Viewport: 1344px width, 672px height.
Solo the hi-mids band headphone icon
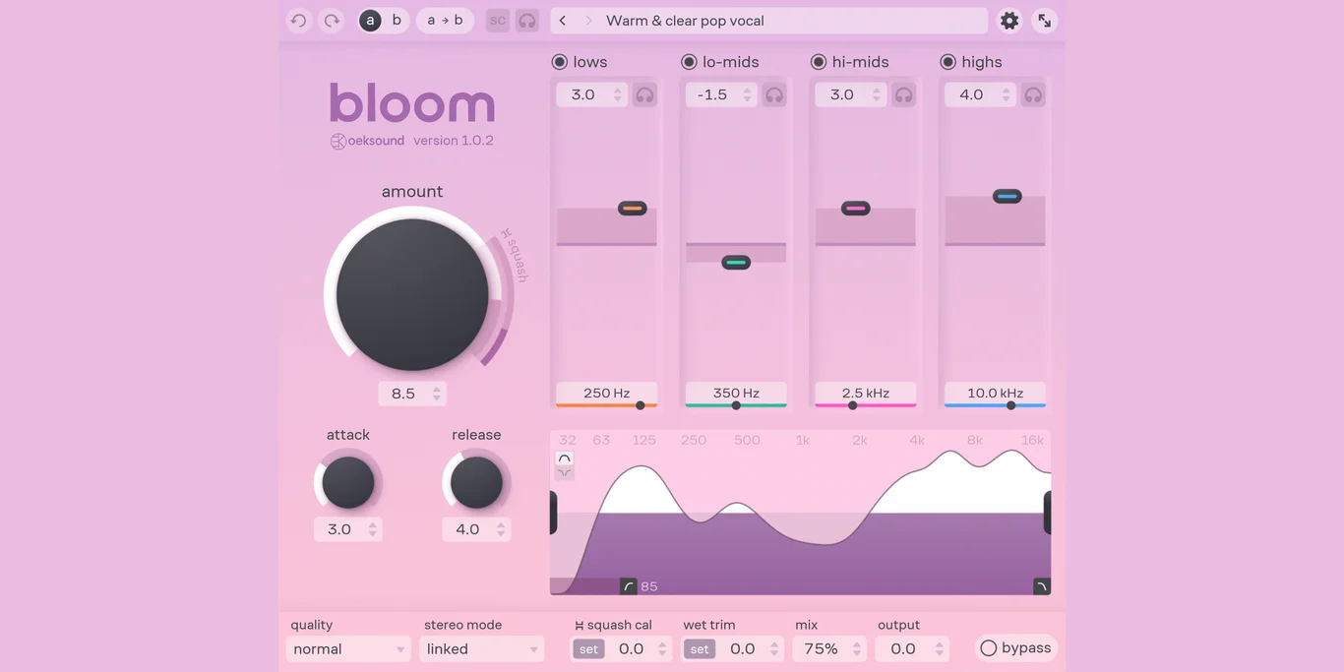[x=903, y=95]
